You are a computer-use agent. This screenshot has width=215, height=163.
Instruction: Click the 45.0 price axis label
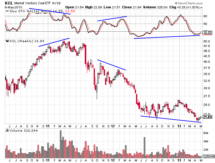coord(207,51)
